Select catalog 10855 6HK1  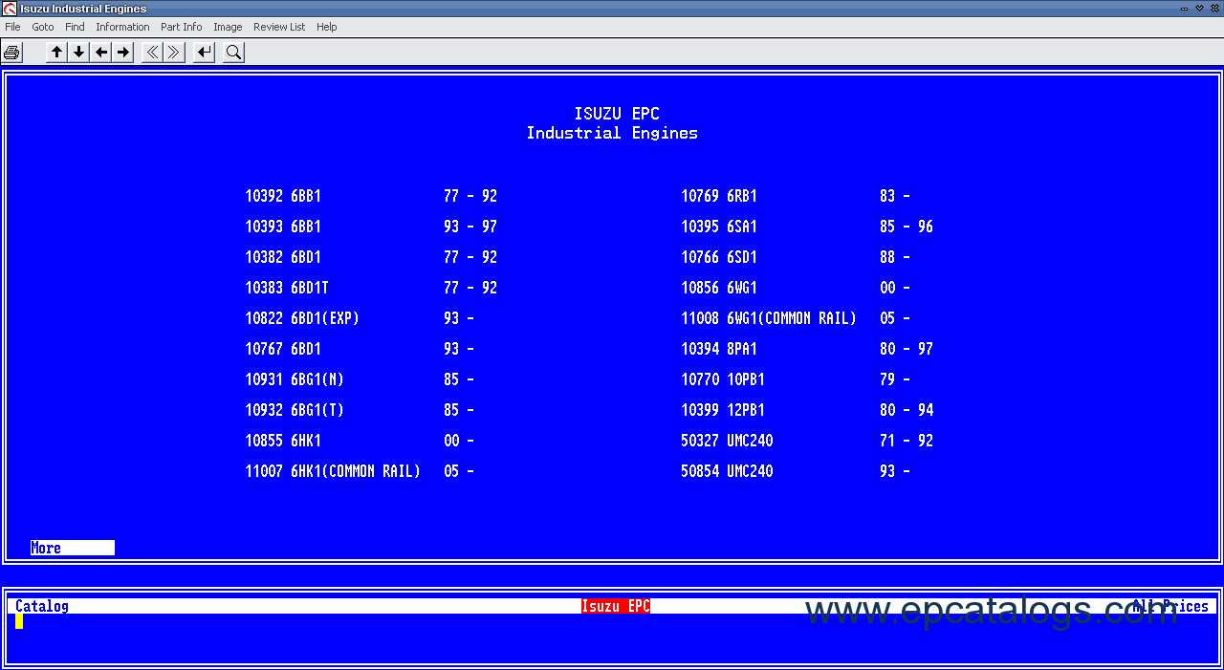pos(360,441)
